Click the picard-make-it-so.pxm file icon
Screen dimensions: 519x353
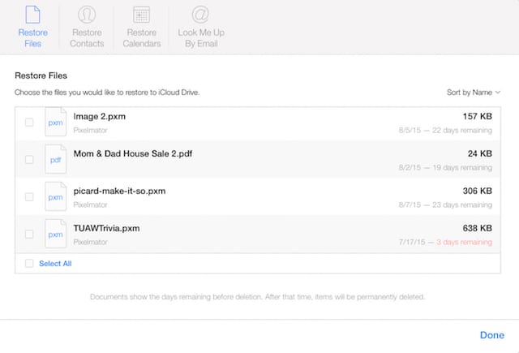[x=55, y=197]
